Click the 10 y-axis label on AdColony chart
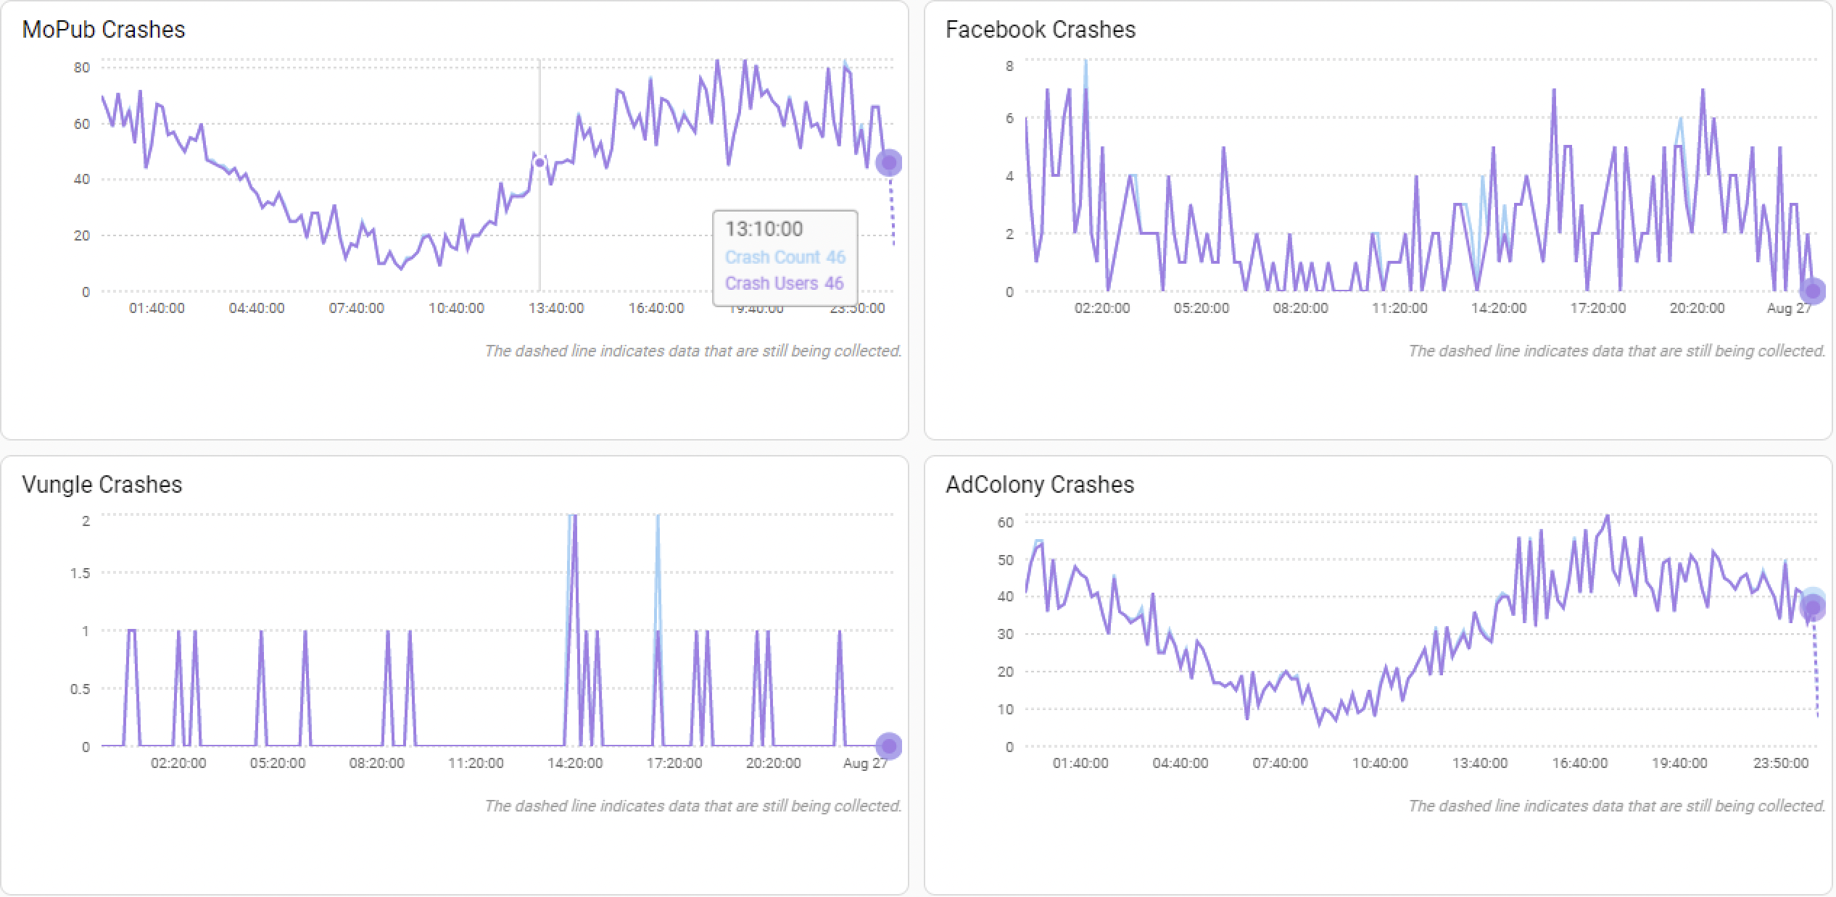Screen dimensions: 1836x897 click(1006, 710)
